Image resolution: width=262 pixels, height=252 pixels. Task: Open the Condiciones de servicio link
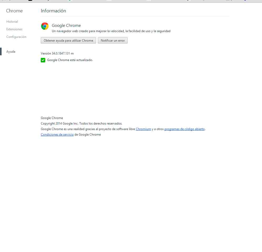(57, 135)
